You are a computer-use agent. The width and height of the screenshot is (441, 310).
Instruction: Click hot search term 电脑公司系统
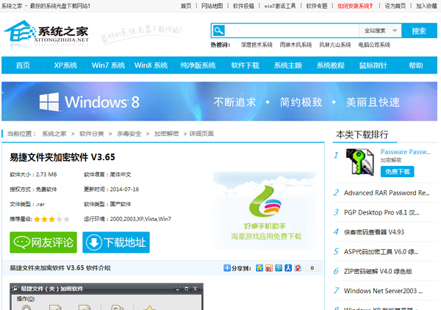(x=374, y=45)
